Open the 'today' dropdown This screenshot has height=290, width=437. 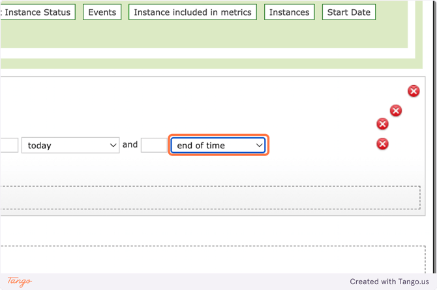point(70,145)
